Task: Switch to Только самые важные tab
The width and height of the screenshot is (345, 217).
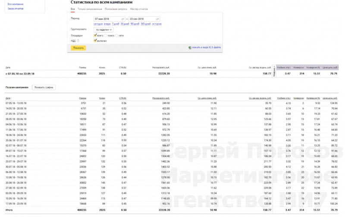Action: pyautogui.click(x=90, y=9)
